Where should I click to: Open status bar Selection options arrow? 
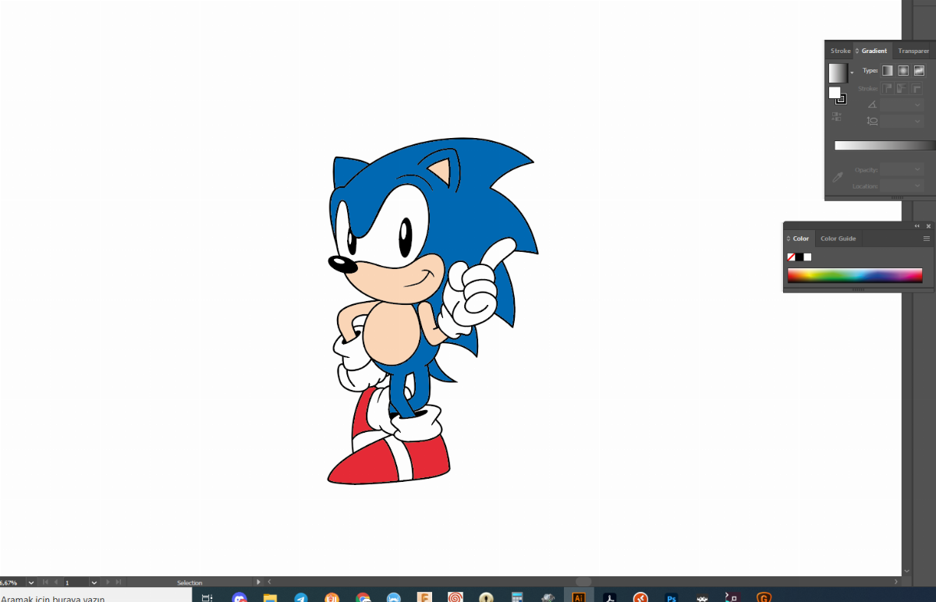(x=258, y=582)
